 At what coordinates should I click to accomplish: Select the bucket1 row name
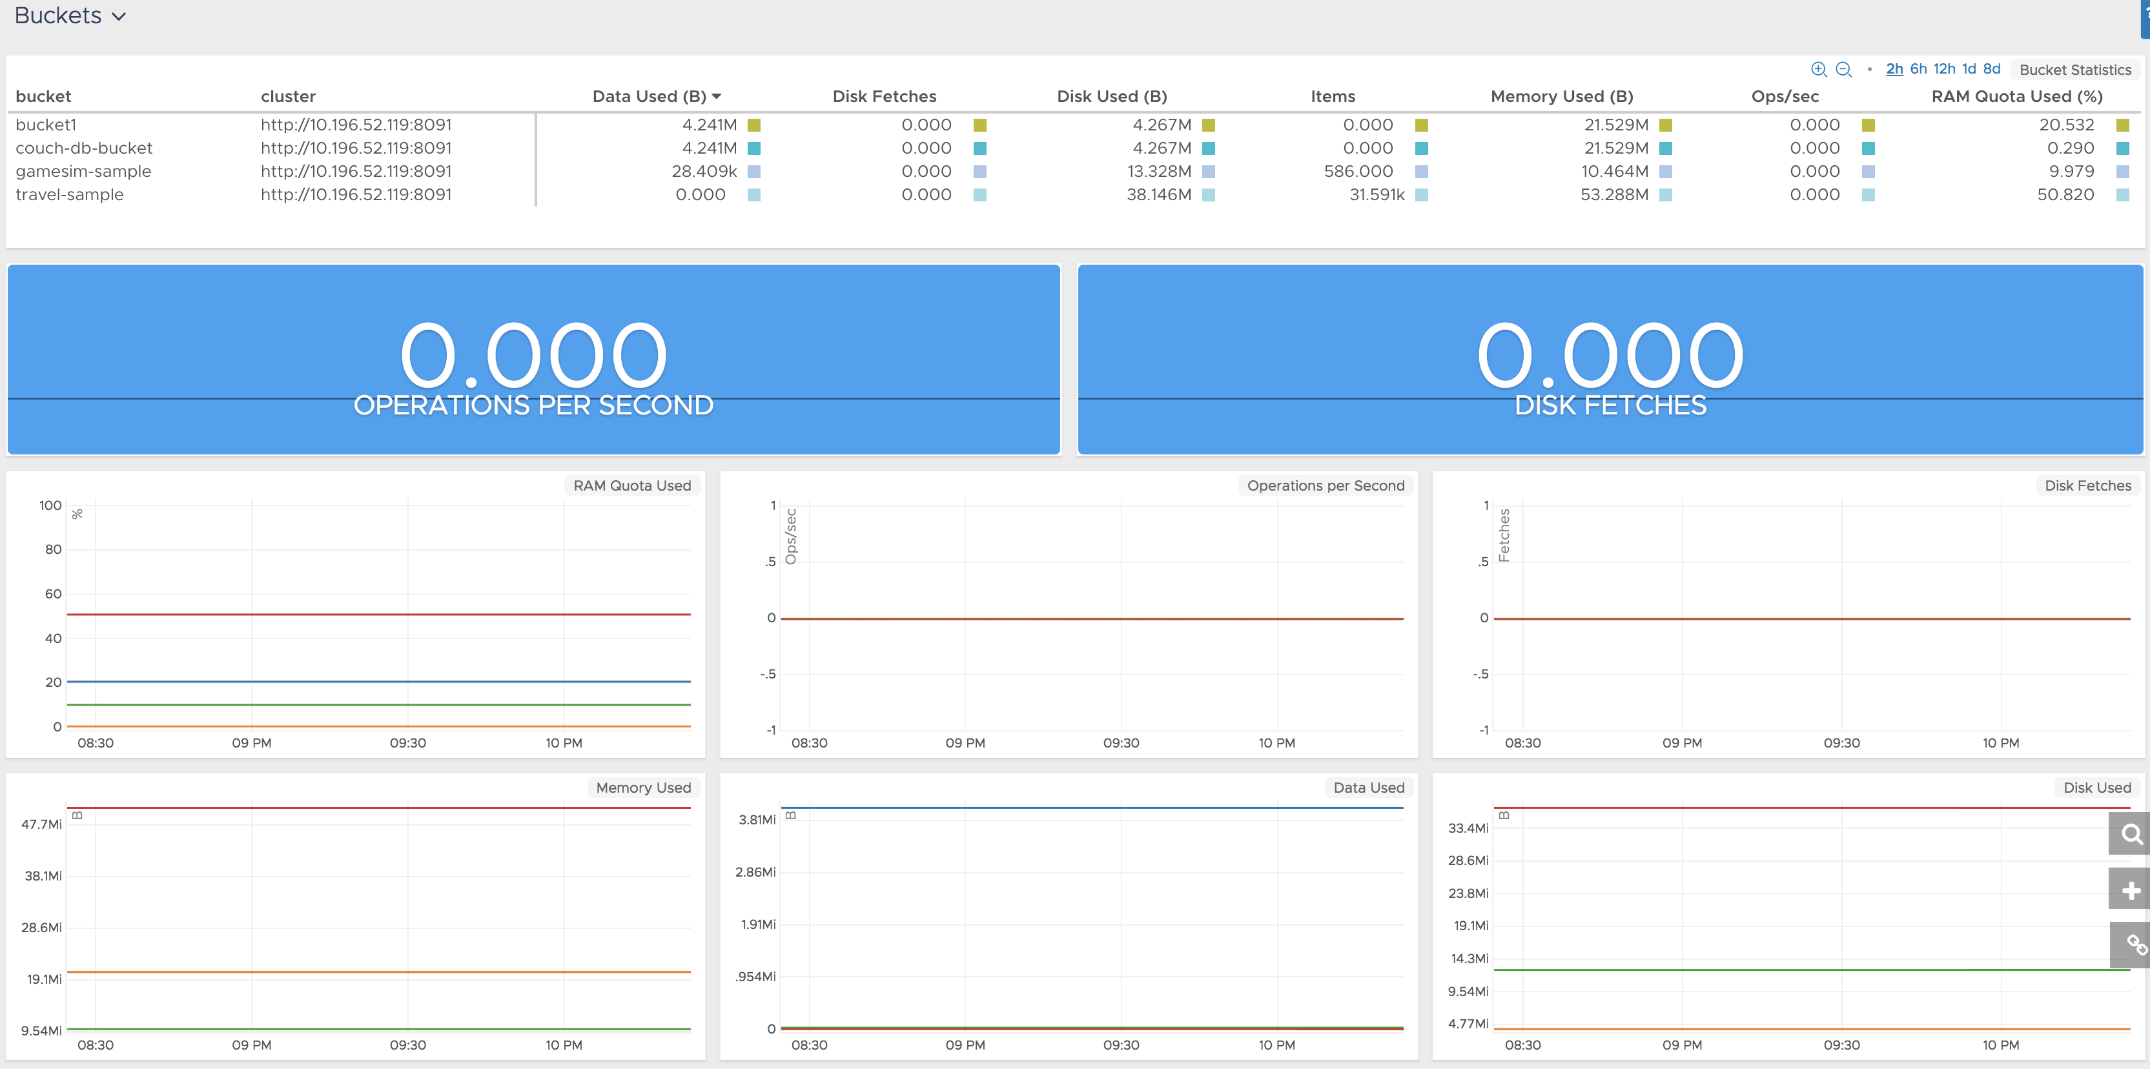coord(46,125)
